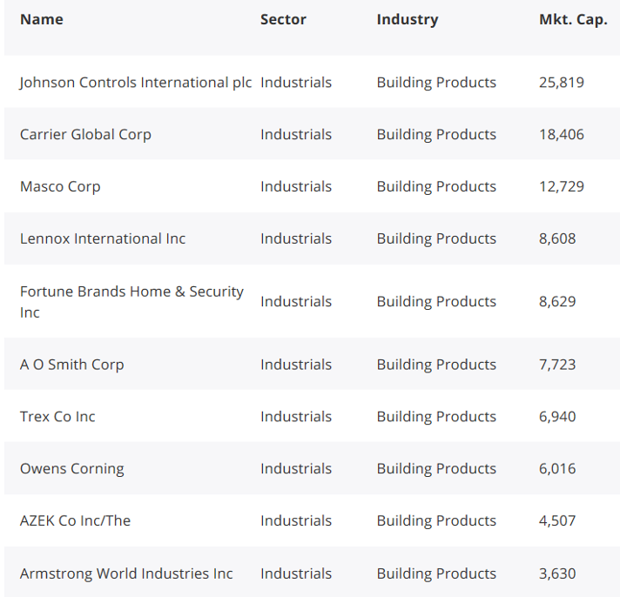Select Industrials sector in Armstrong World row
The width and height of the screenshot is (620, 597).
296,574
